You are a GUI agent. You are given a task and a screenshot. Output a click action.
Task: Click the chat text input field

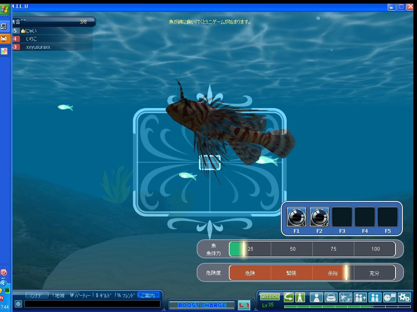(x=92, y=304)
